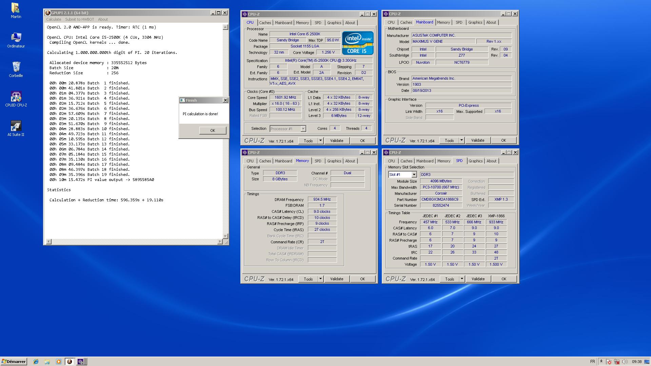Image resolution: width=651 pixels, height=366 pixels.
Task: Click the Internet Explorer taskbar icon
Action: pyautogui.click(x=36, y=362)
